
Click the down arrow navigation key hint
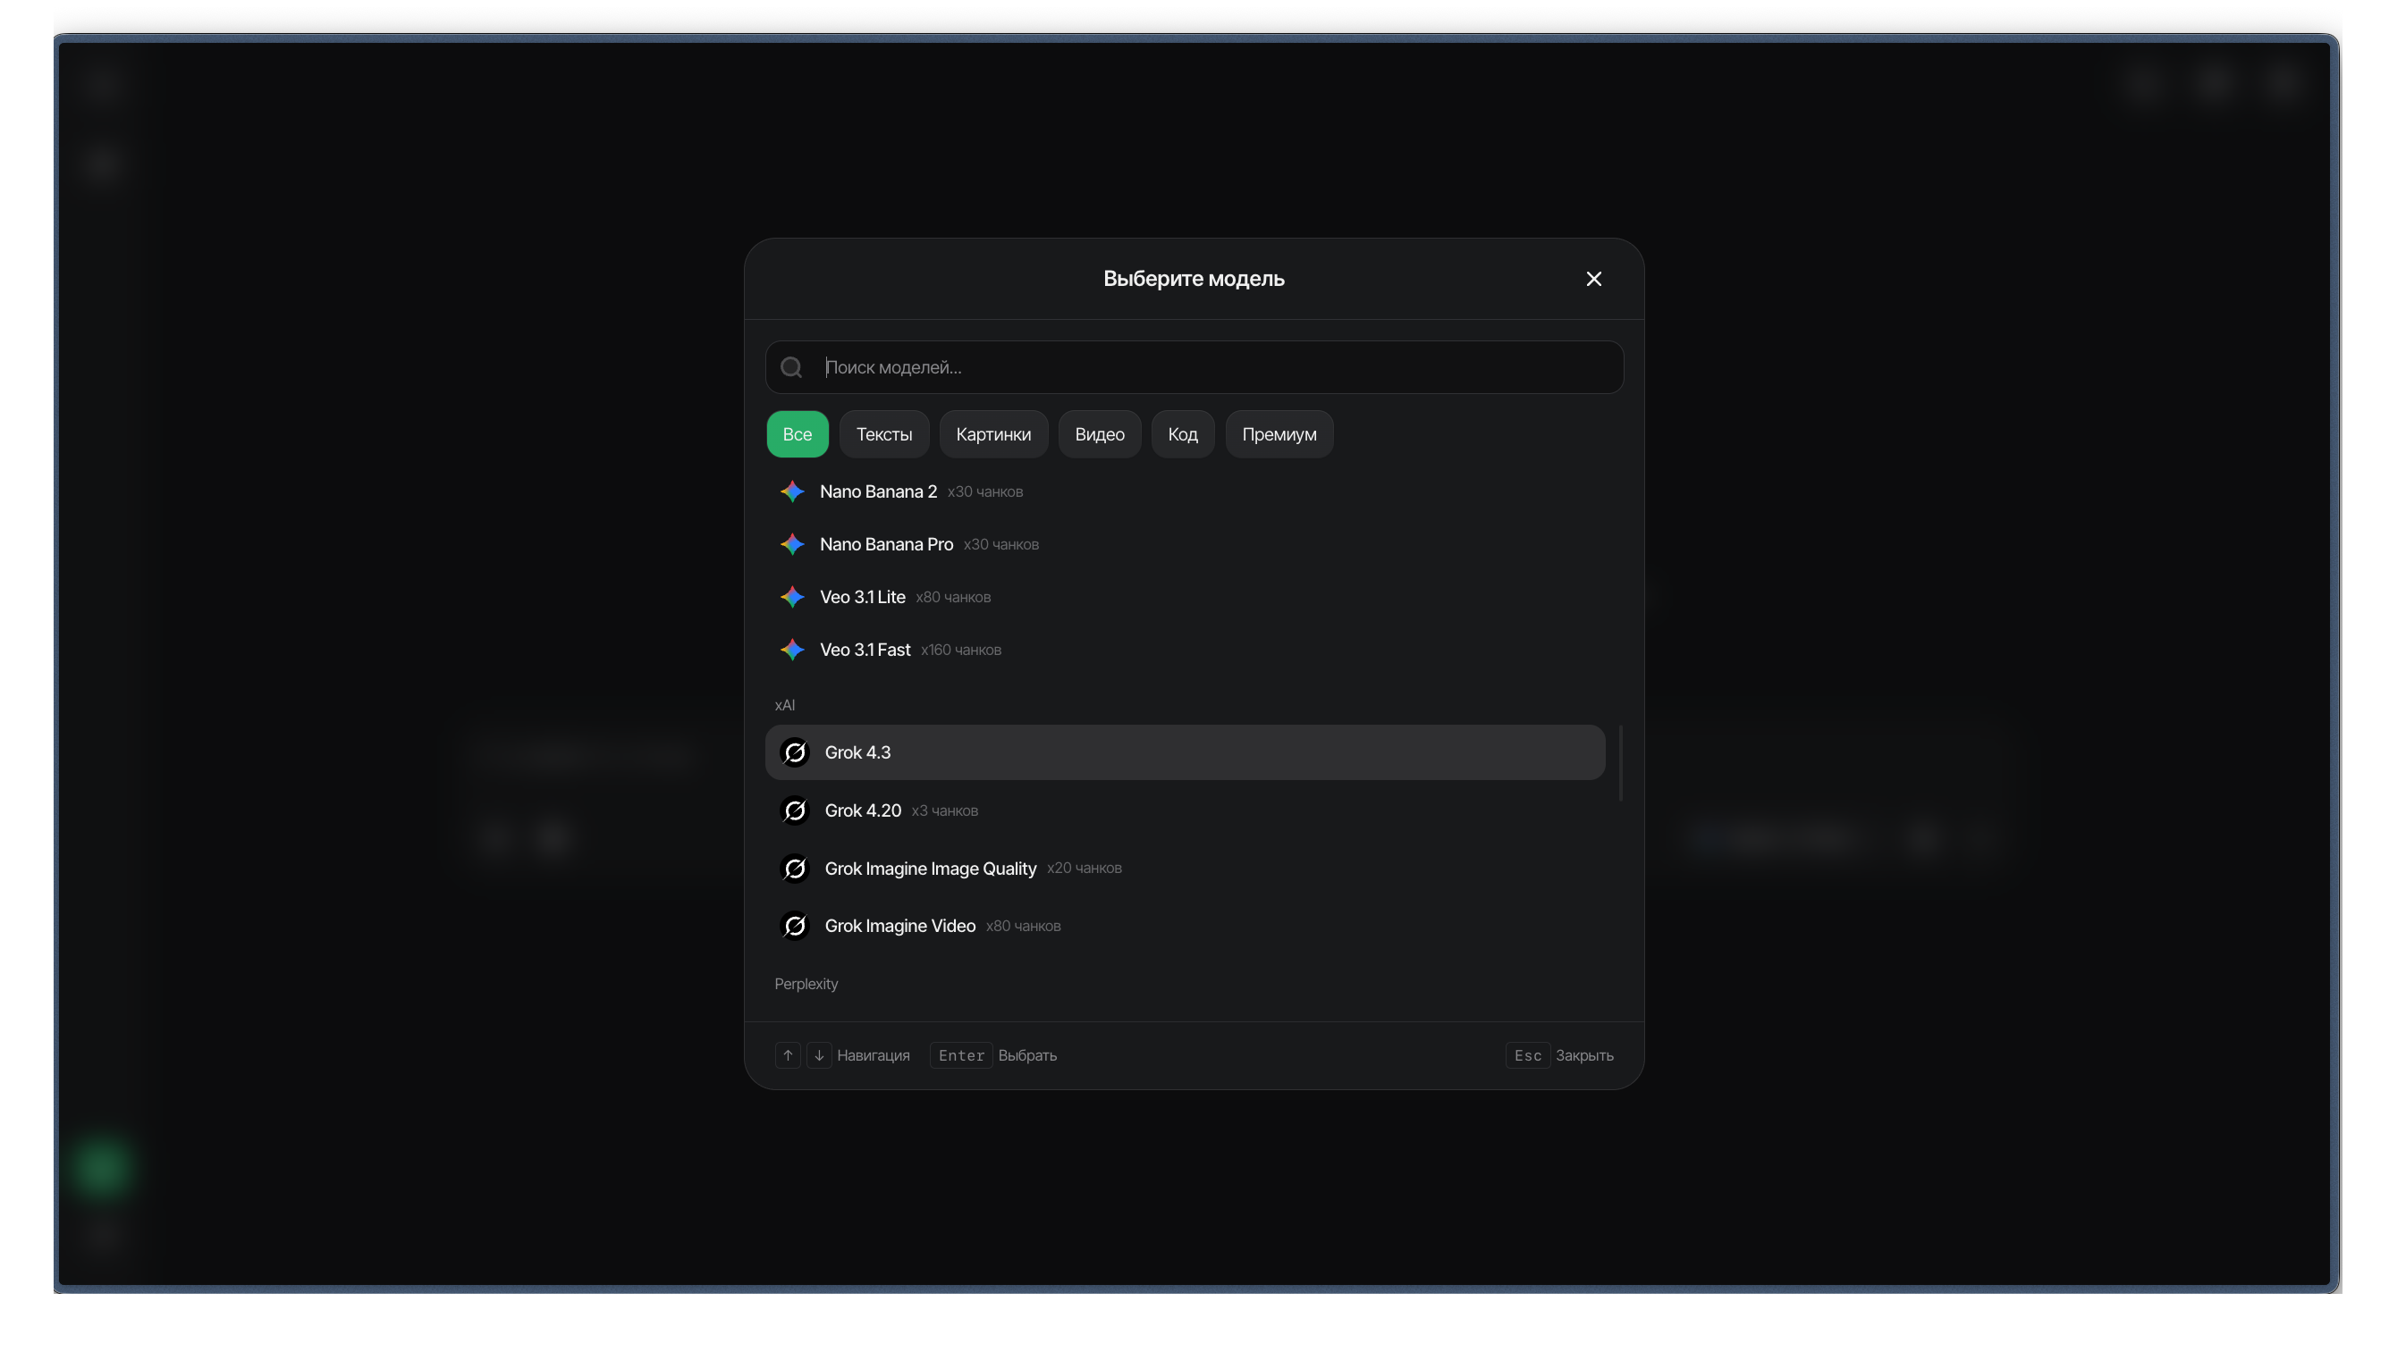[818, 1054]
